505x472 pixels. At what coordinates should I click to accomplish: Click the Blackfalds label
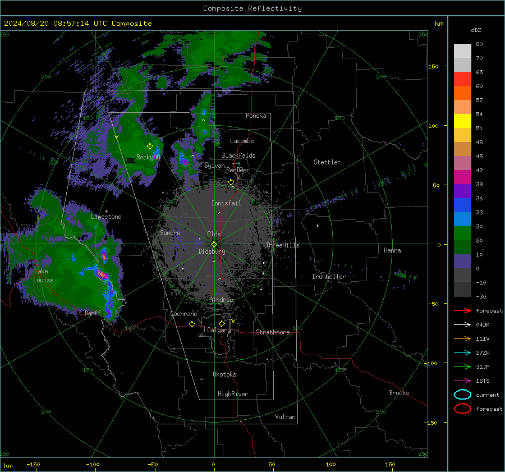click(238, 155)
